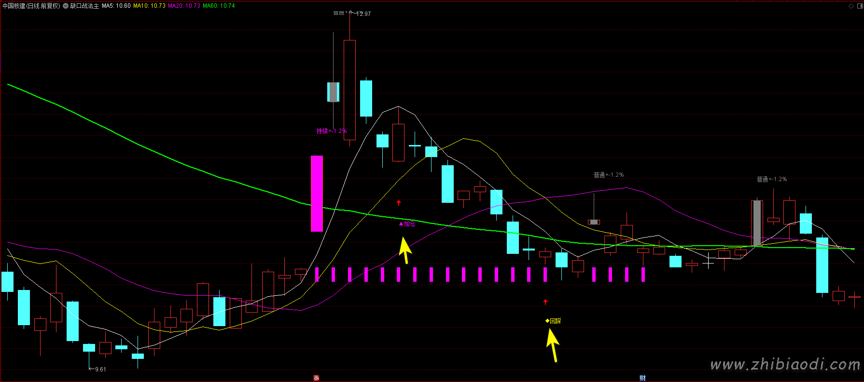
Task: Select the yellow MA10: 10.73 label
Action: (x=149, y=6)
